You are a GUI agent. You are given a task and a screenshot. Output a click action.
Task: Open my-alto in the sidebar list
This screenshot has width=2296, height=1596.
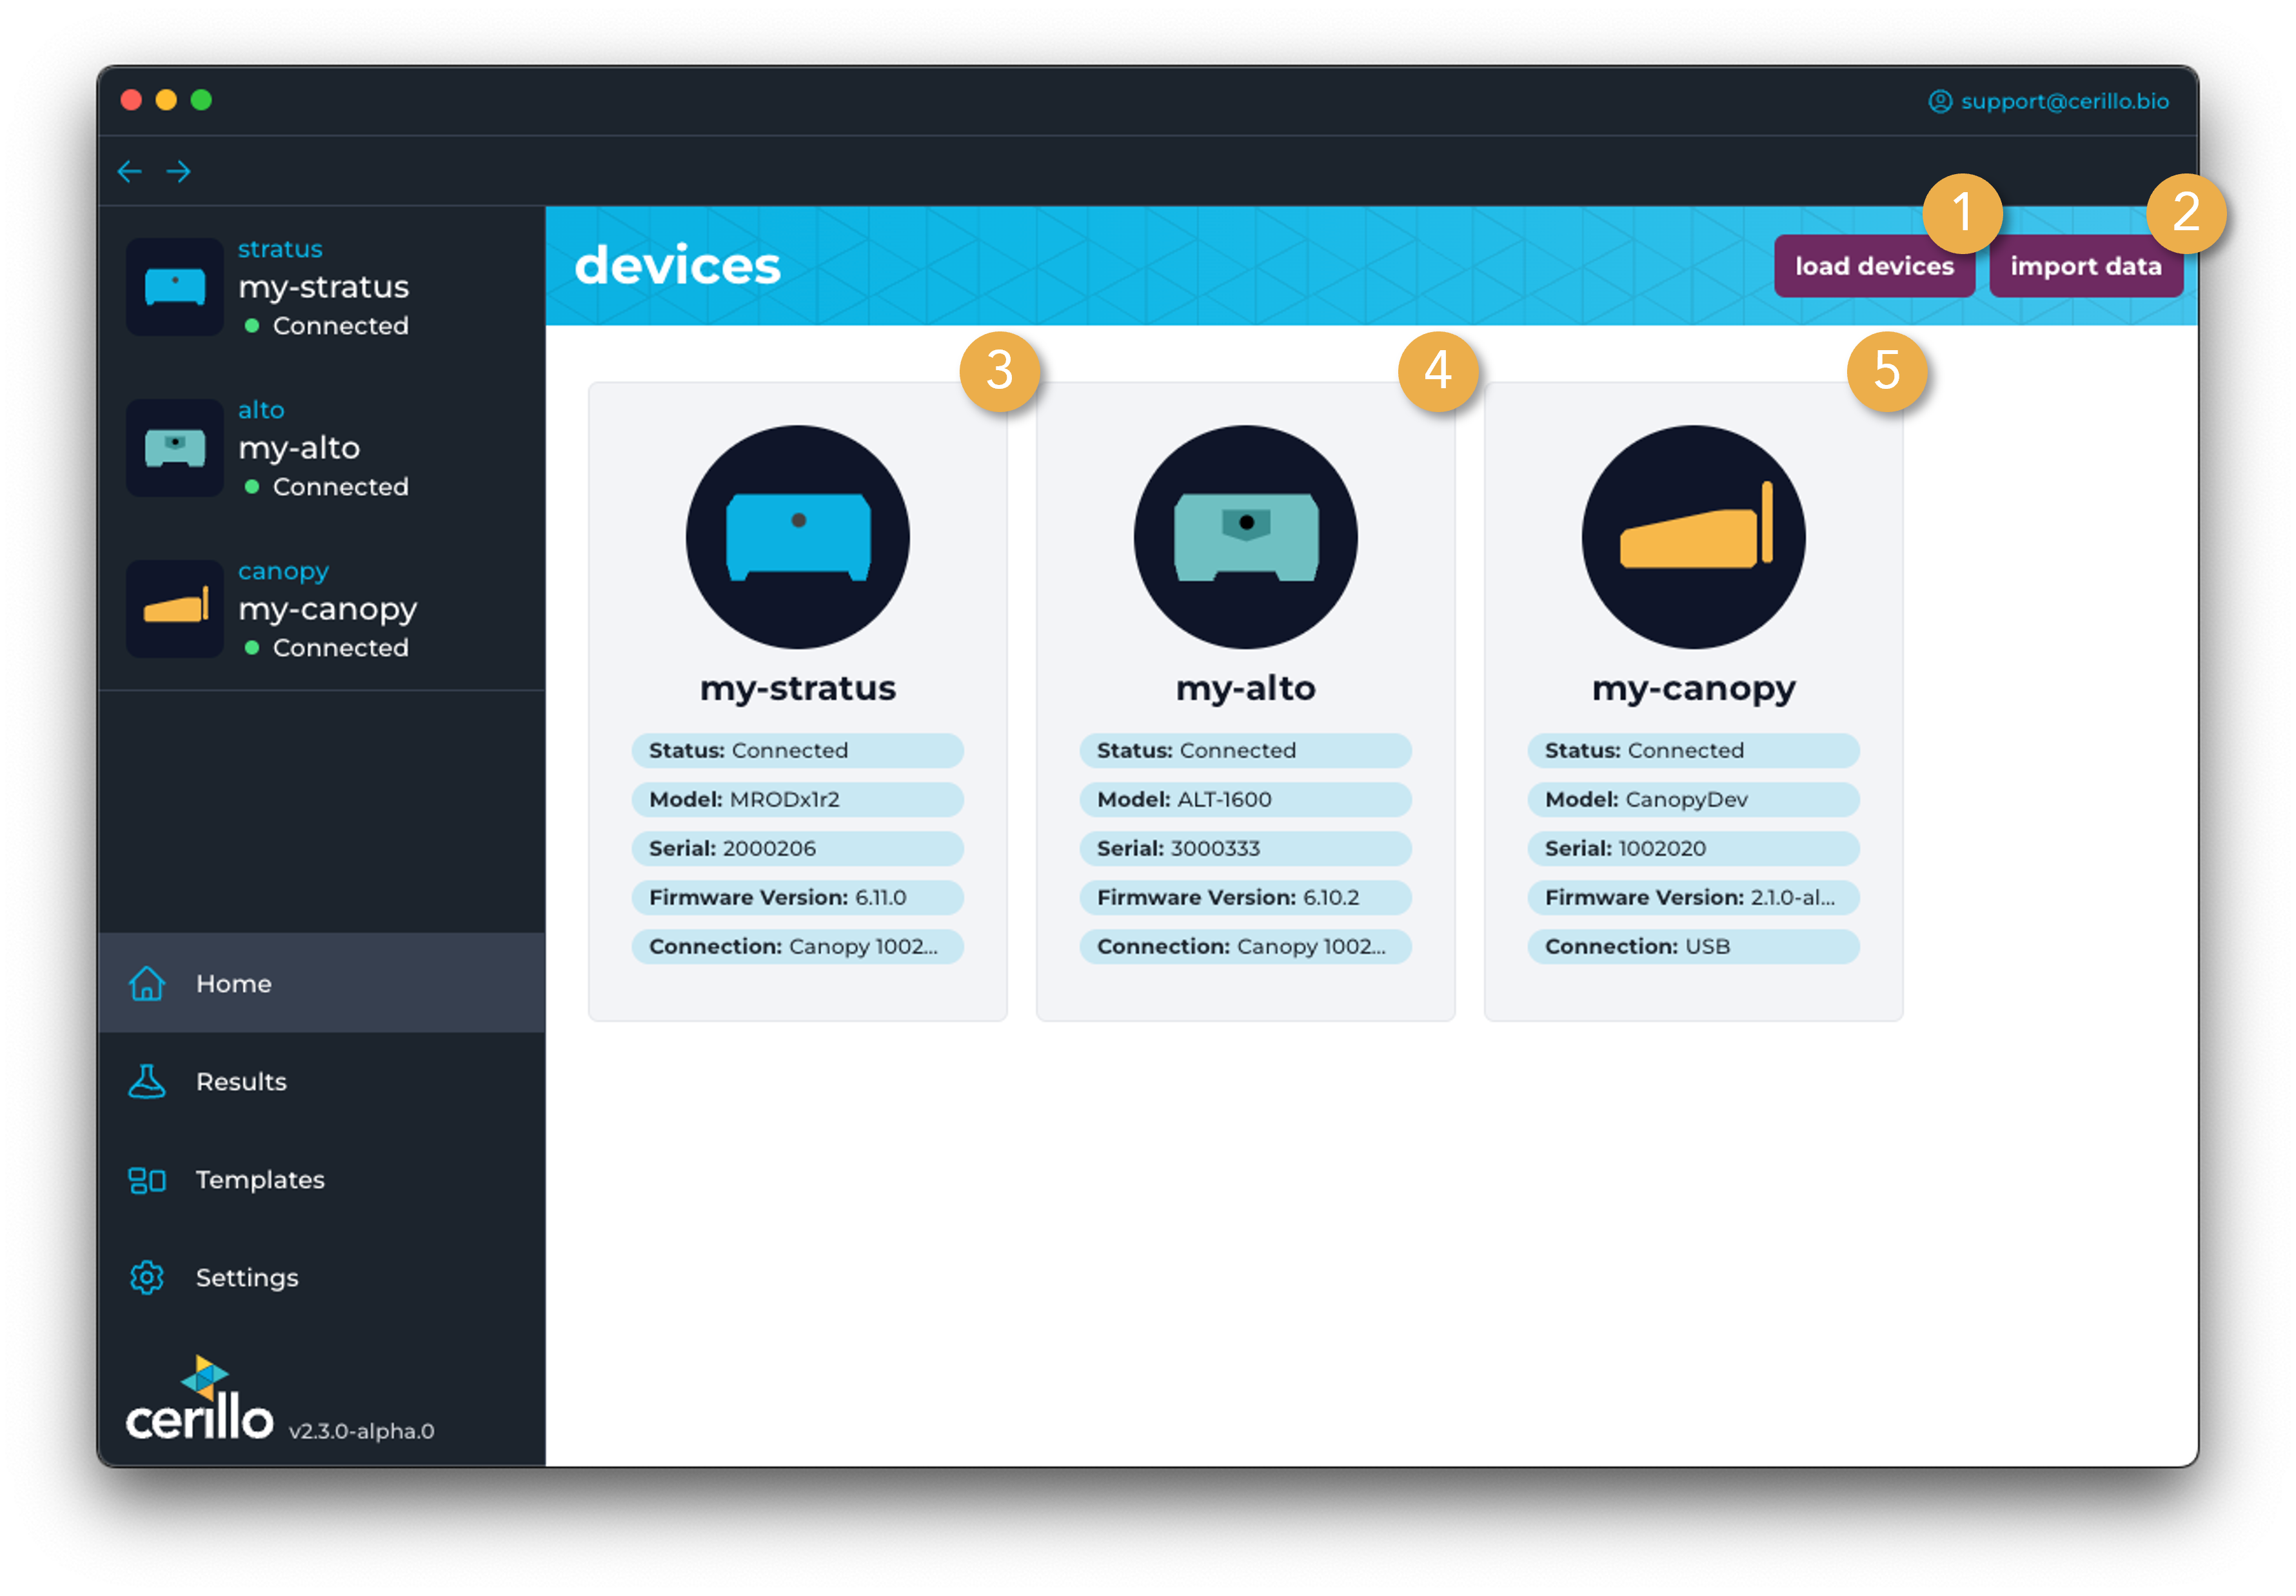click(299, 449)
